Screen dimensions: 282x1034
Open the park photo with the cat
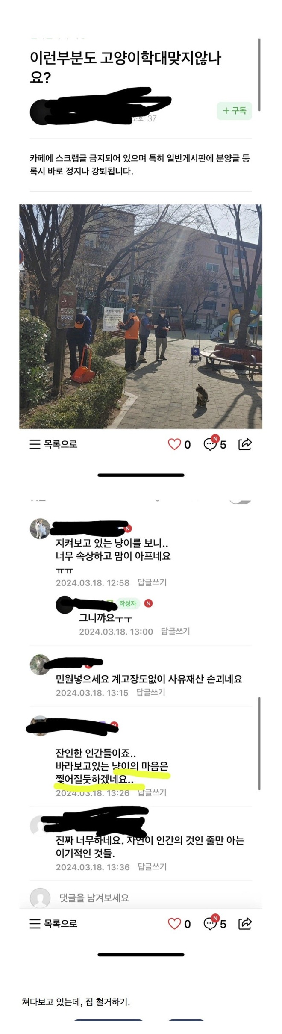click(141, 316)
